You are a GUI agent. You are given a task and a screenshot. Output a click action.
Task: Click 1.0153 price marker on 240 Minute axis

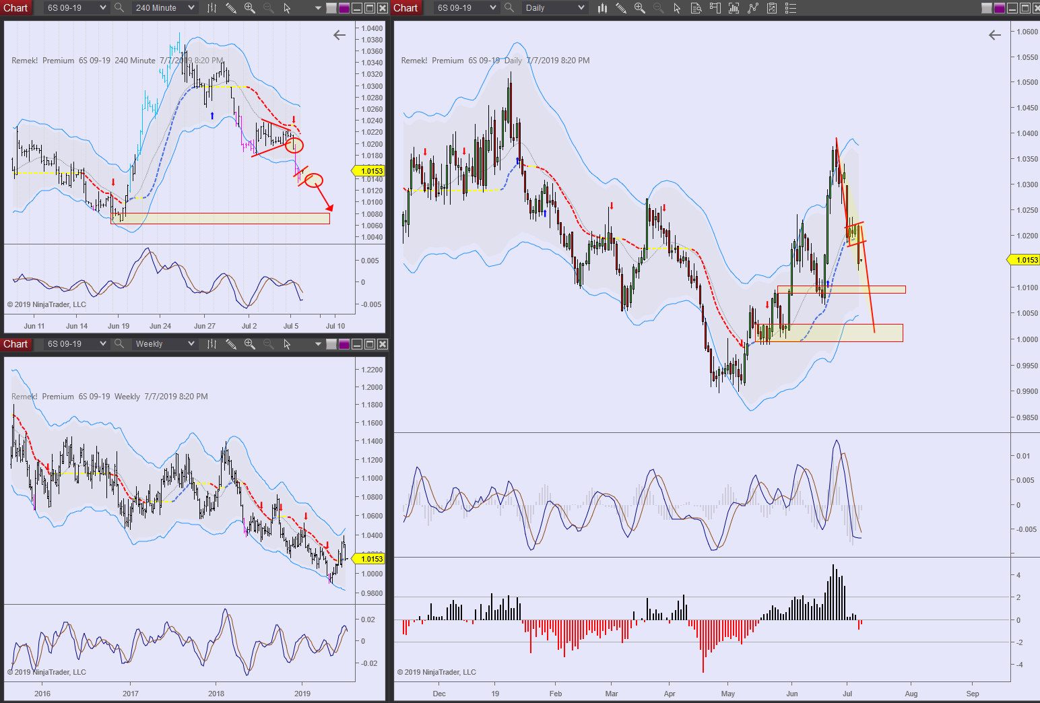coord(368,171)
